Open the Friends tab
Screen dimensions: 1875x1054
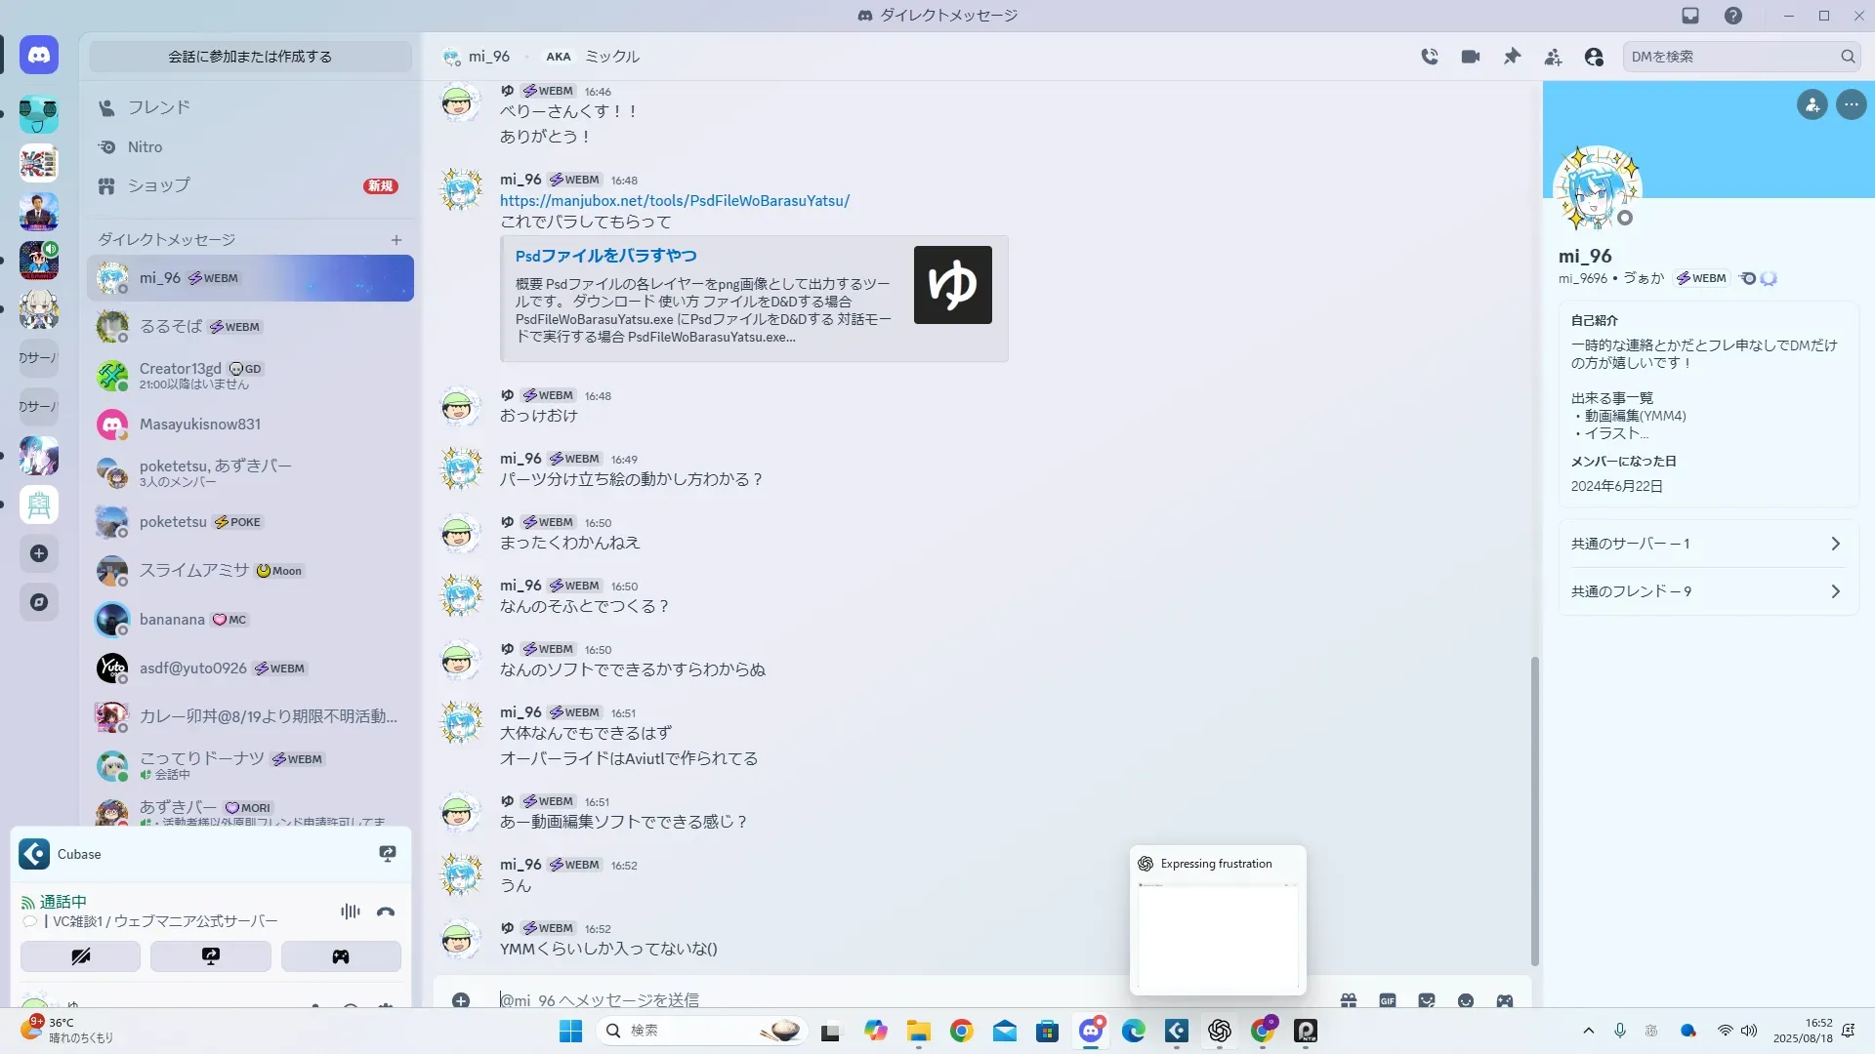coord(158,107)
